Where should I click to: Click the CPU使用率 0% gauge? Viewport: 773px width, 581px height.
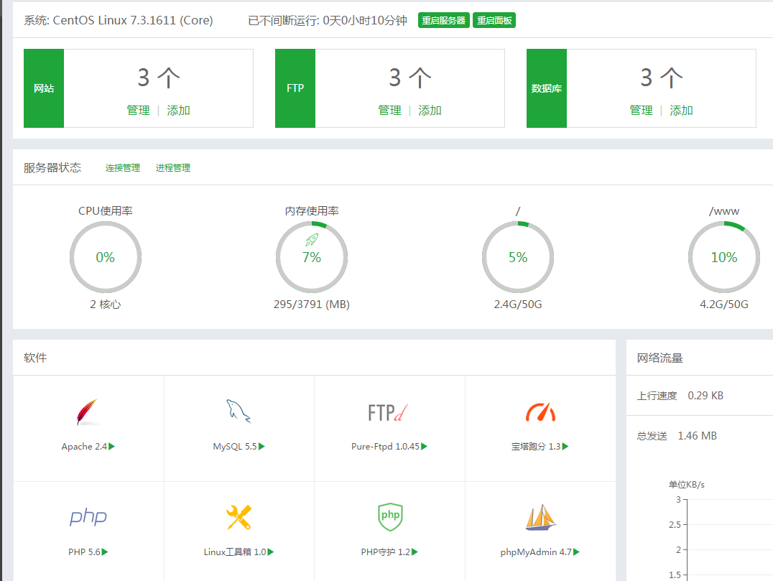[x=106, y=257]
